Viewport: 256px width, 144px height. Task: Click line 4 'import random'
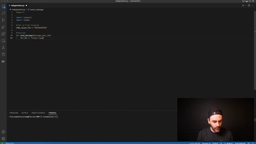point(23,20)
